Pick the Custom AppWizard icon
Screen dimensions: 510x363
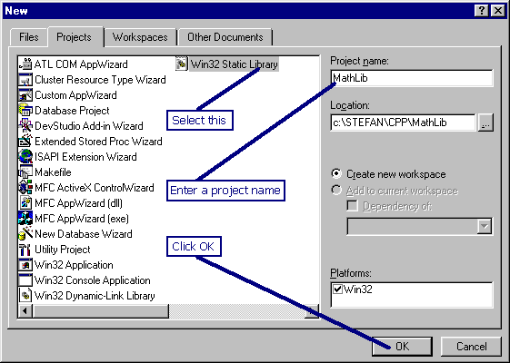tap(25, 95)
